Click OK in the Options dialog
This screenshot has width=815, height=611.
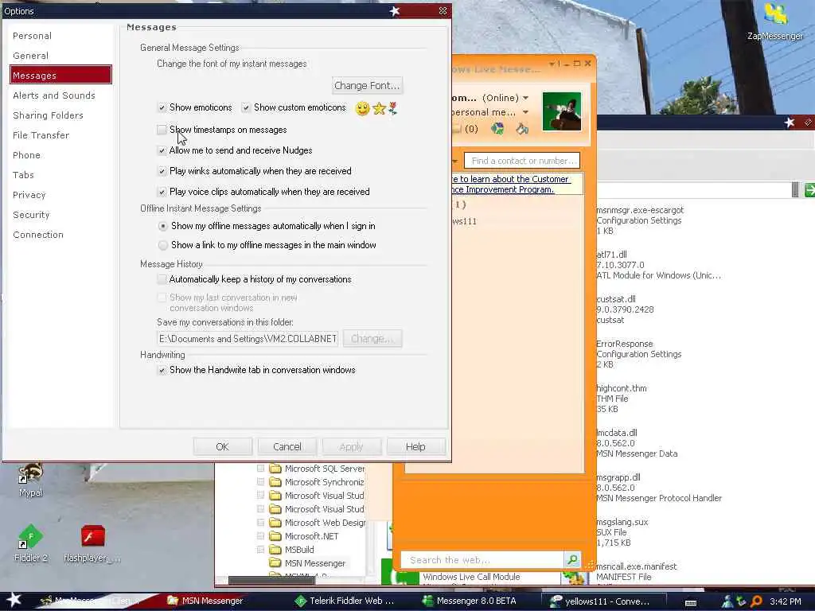[x=223, y=447]
